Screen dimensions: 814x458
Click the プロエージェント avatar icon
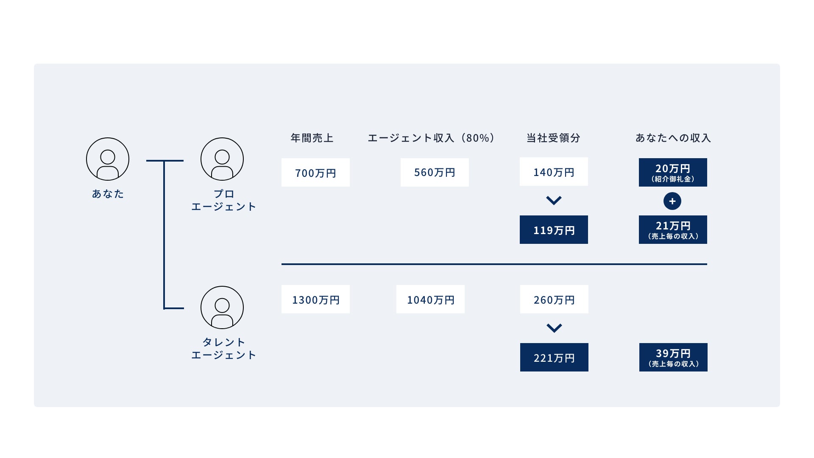(x=222, y=159)
